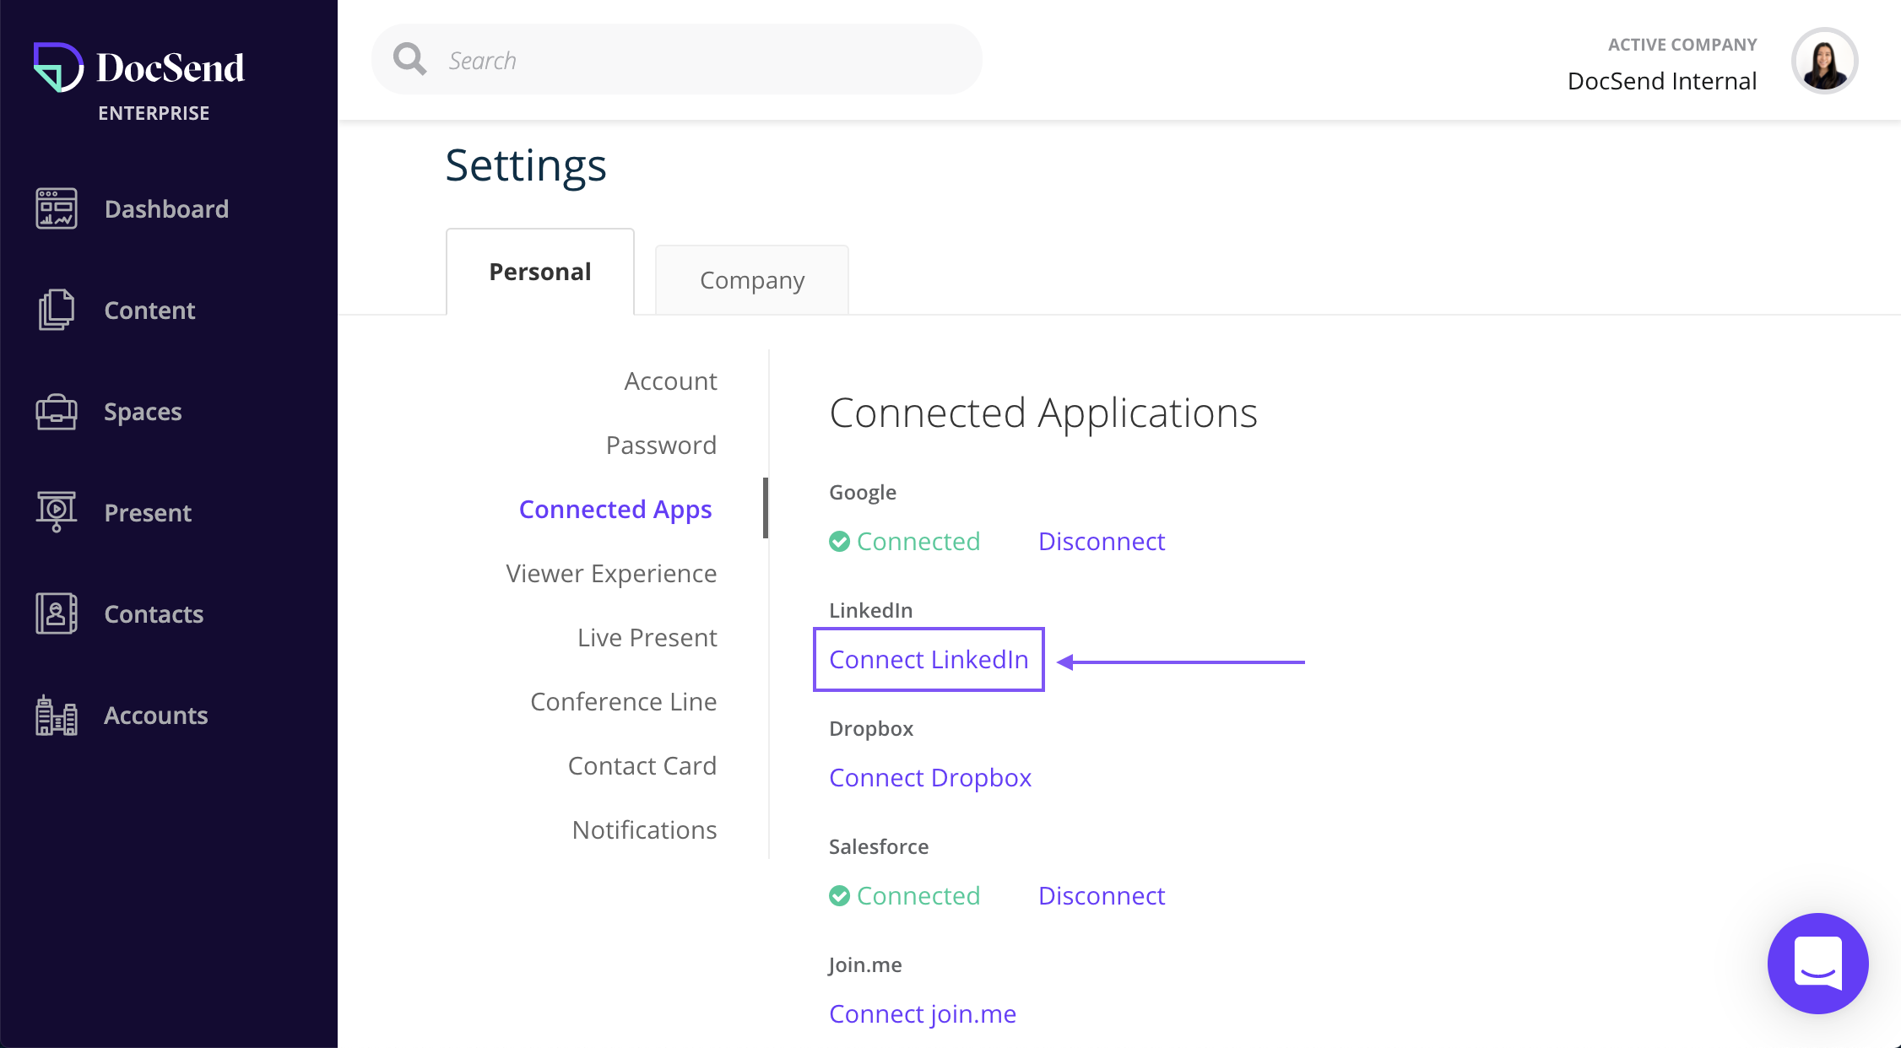Click the Contacts address book icon

click(57, 613)
